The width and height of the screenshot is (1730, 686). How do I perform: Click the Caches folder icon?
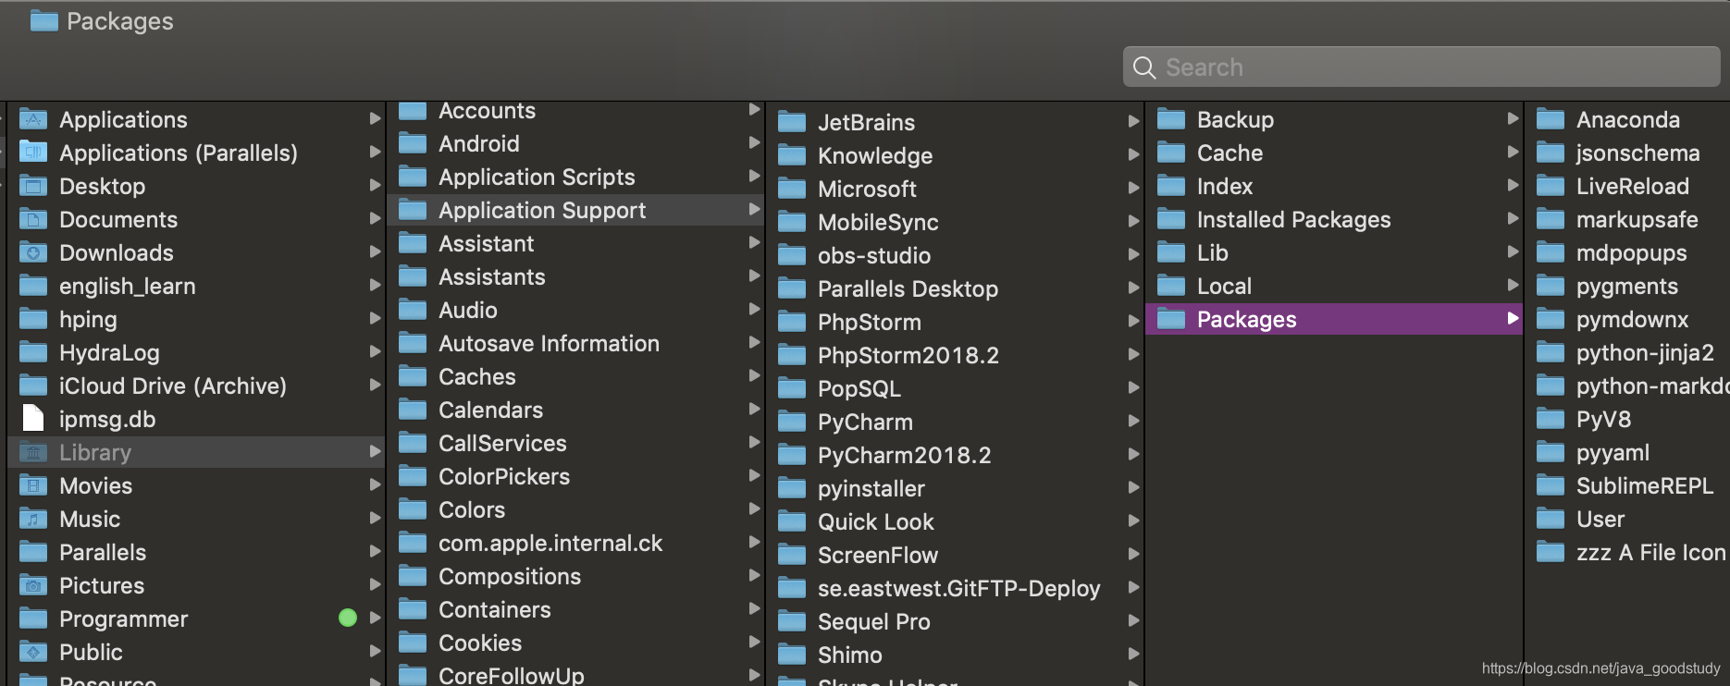(x=413, y=376)
